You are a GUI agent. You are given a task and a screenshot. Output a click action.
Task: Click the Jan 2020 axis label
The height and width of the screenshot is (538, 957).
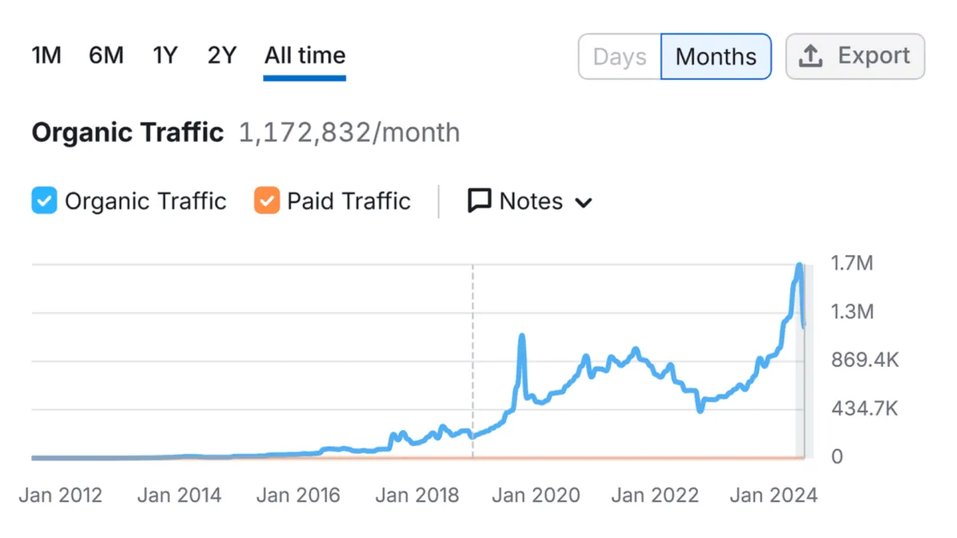(536, 495)
